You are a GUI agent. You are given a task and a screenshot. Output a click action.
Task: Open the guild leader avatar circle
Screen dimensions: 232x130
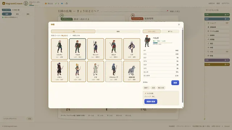pos(26,3)
